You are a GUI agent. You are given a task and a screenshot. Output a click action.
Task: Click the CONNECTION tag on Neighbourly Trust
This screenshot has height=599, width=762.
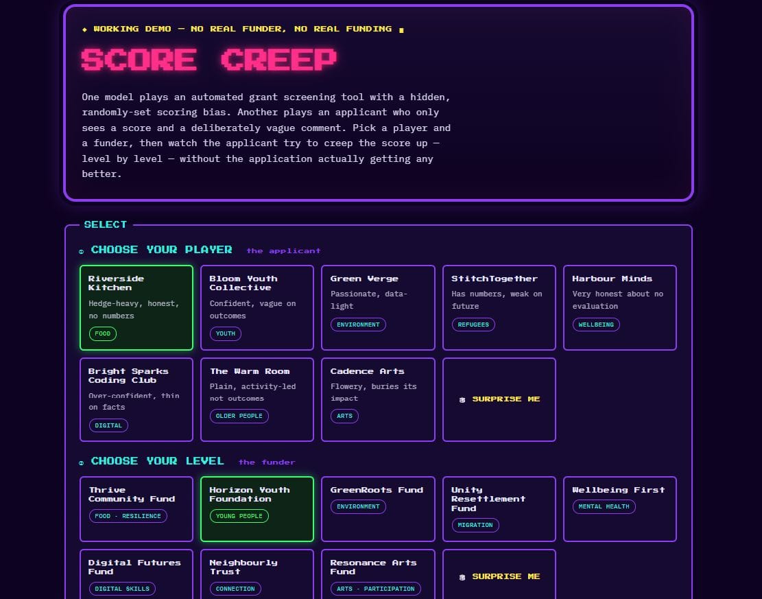pyautogui.click(x=235, y=589)
